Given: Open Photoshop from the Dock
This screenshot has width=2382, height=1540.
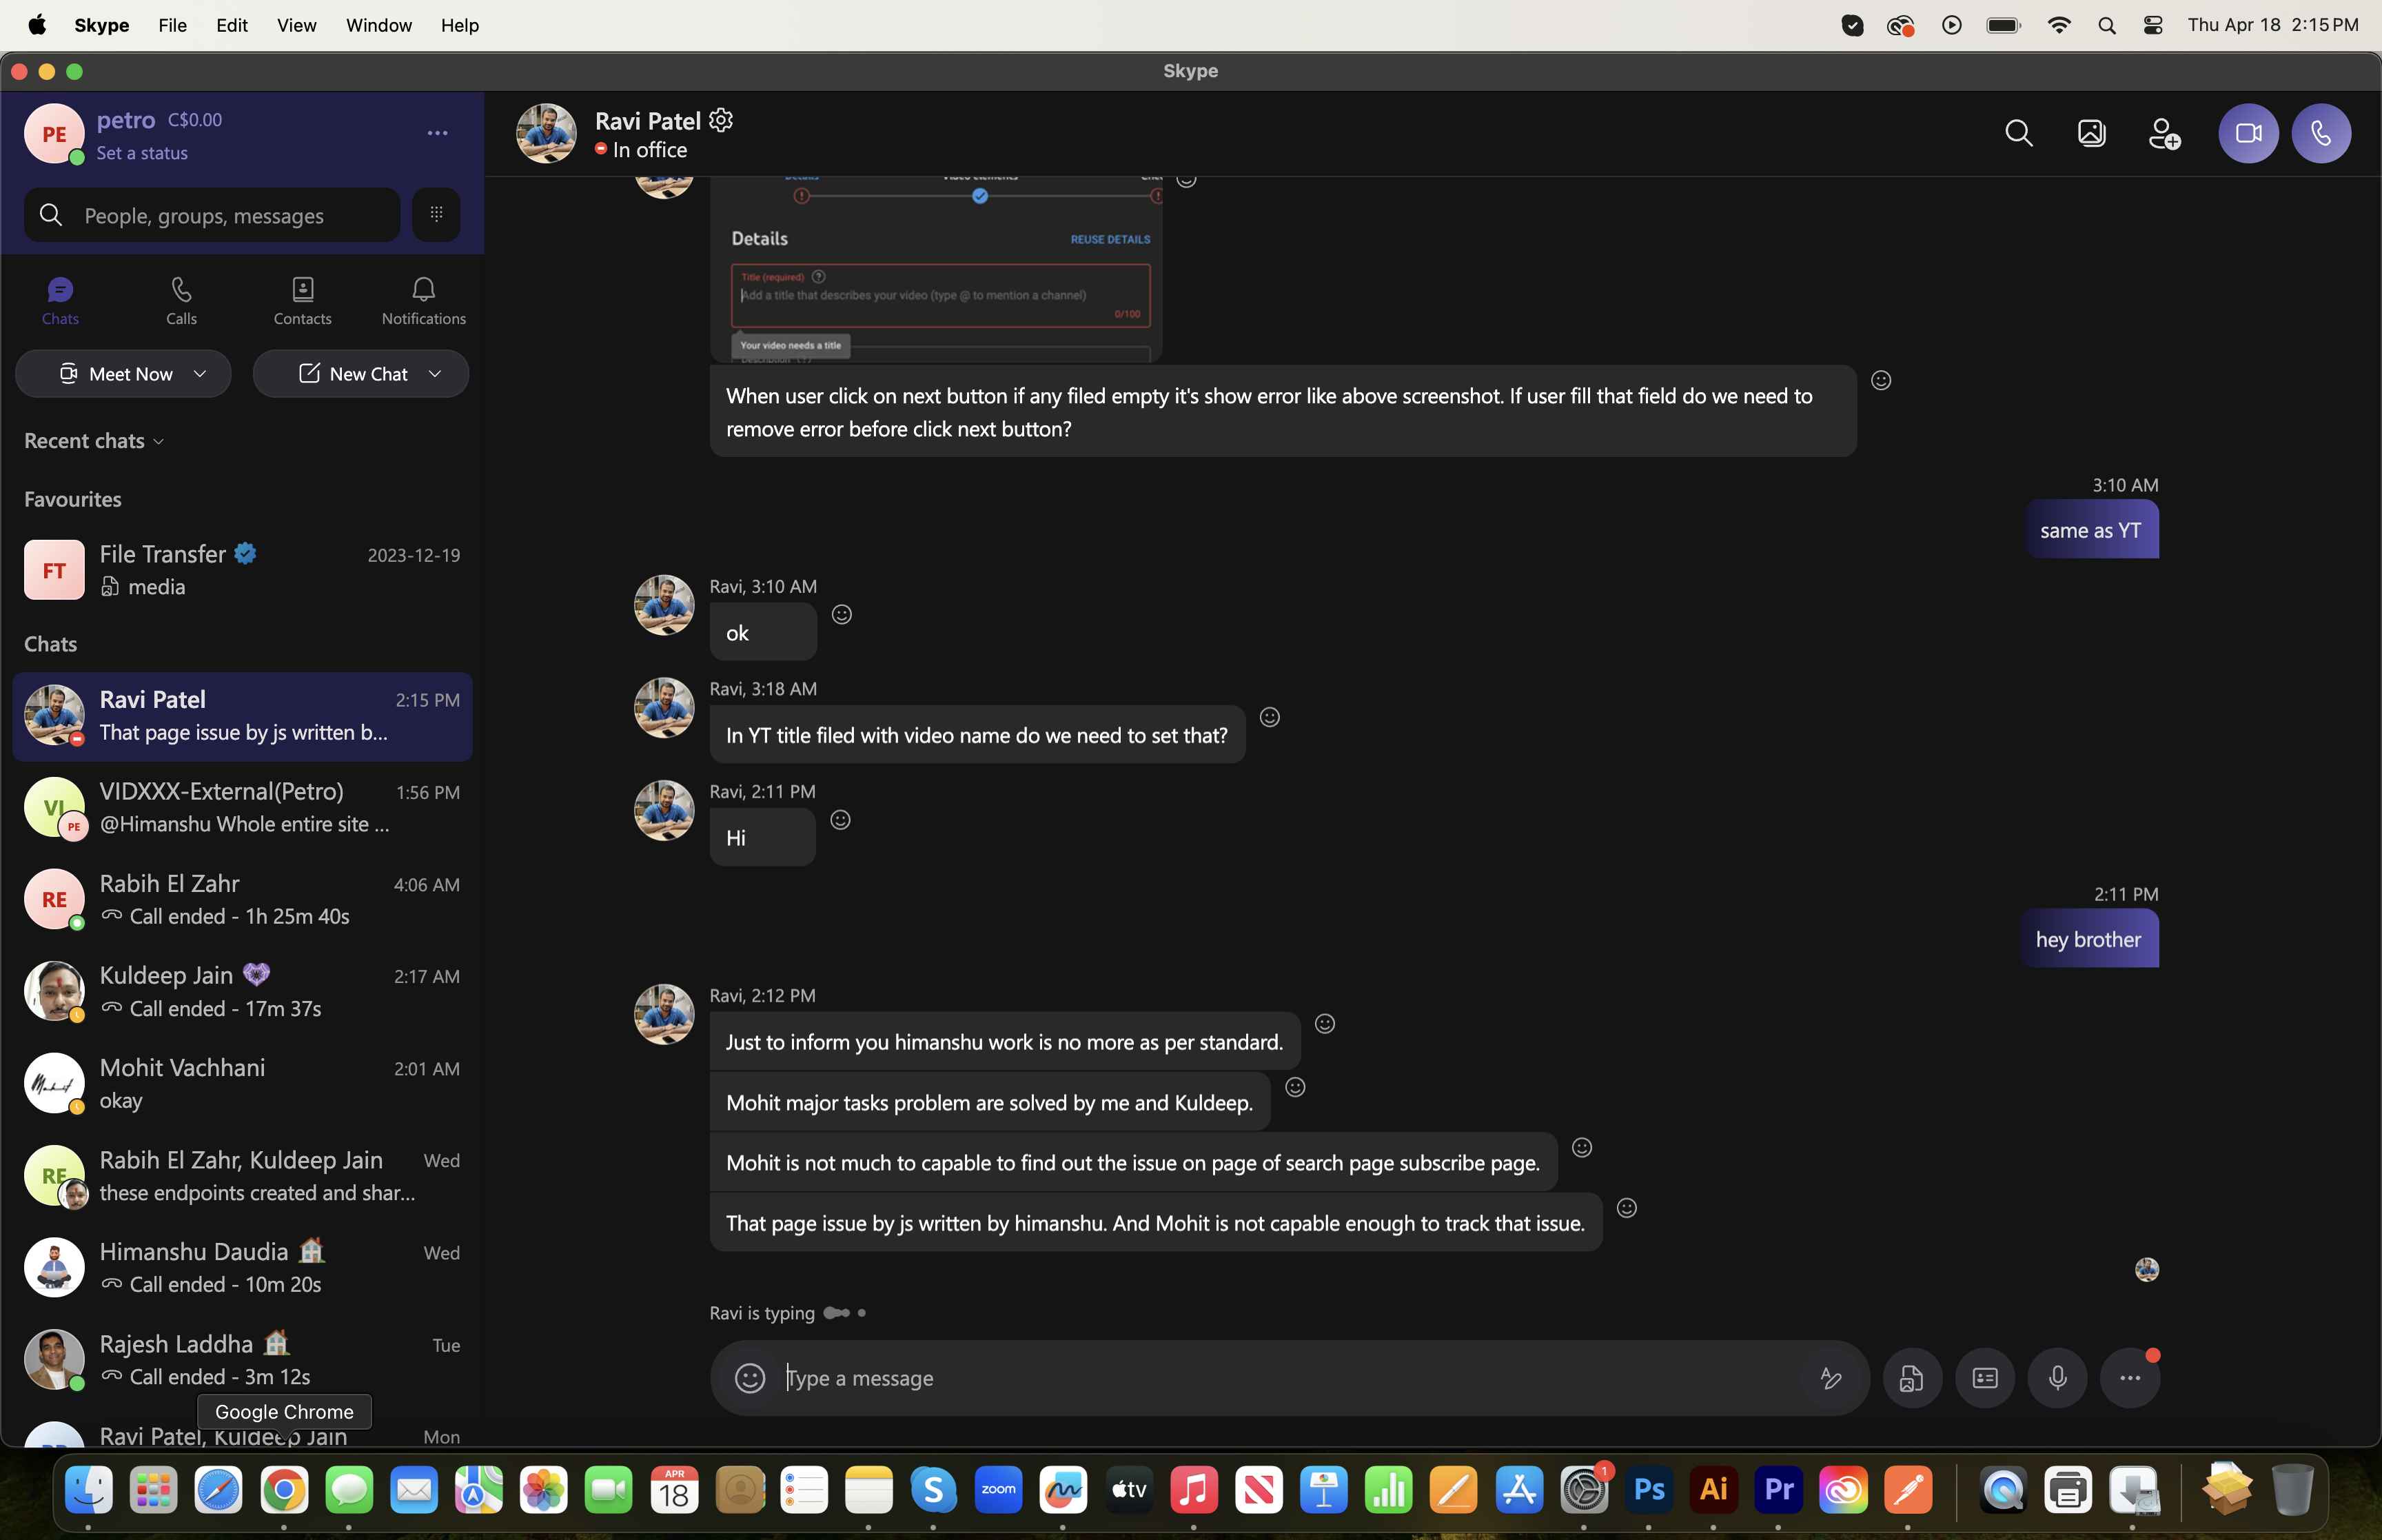Looking at the screenshot, I should pos(1648,1490).
